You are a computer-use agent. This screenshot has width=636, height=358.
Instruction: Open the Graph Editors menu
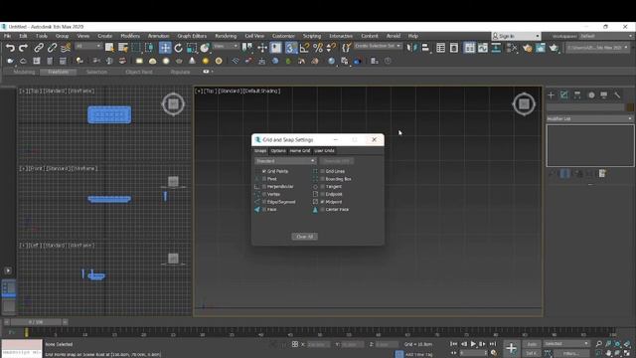(192, 36)
